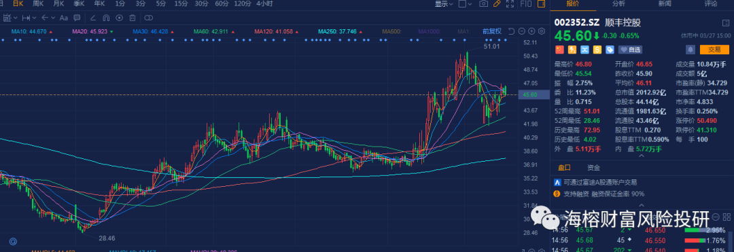Switch to the 盘口 order book tab
This screenshot has width=734, height=252.
(x=564, y=167)
